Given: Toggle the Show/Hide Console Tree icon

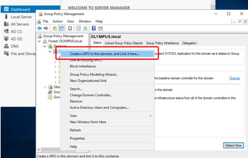Looking at the screenshot, I should pos(61,28).
